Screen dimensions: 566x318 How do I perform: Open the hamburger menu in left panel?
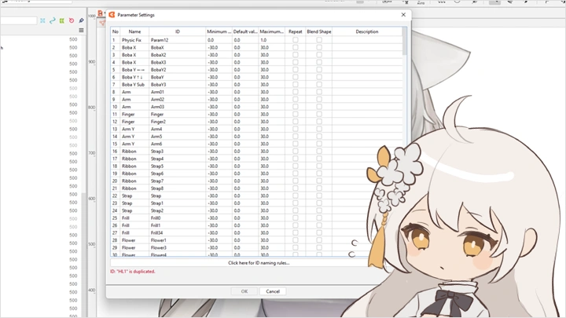[81, 31]
